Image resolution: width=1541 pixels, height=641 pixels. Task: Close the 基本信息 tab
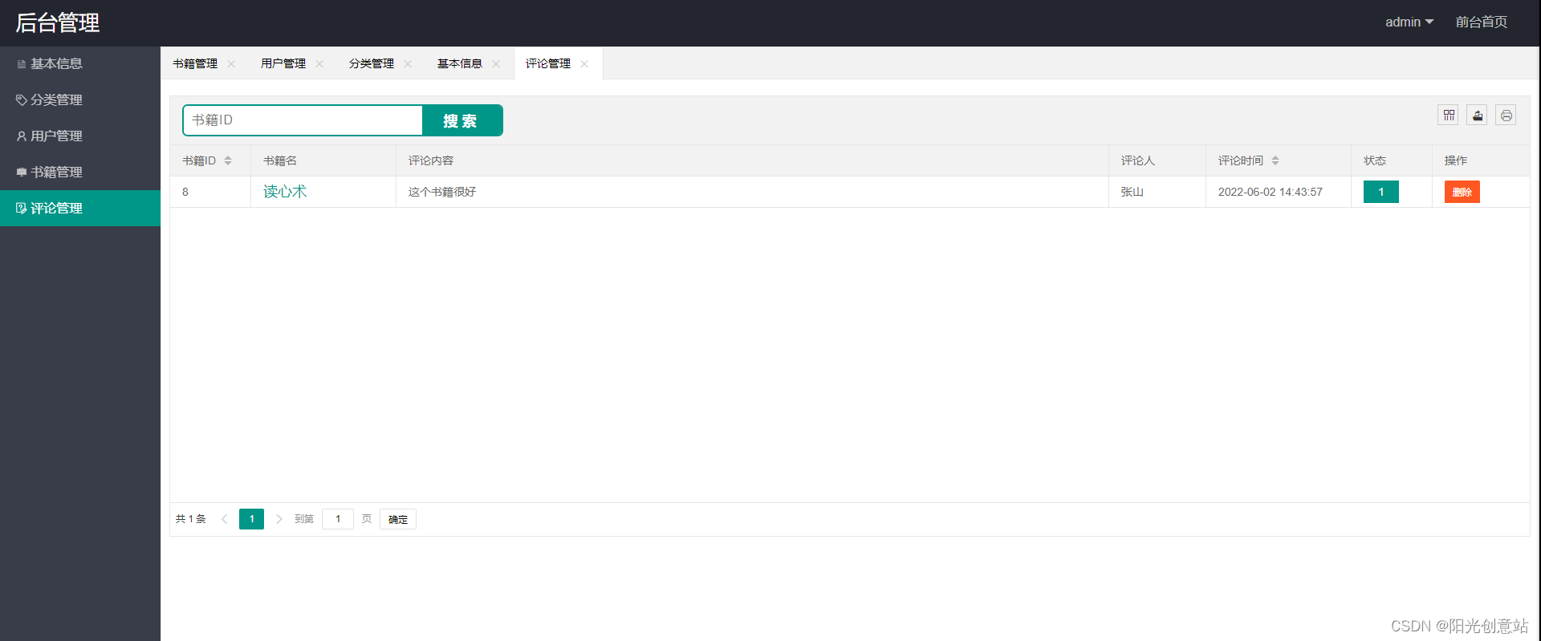click(x=496, y=64)
